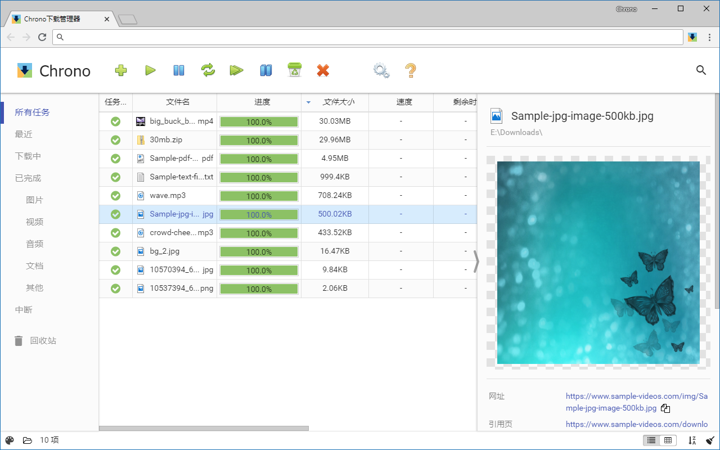Image resolution: width=720 pixels, height=450 pixels.
Task: Start all tasks with double-play icon
Action: [x=236, y=70]
